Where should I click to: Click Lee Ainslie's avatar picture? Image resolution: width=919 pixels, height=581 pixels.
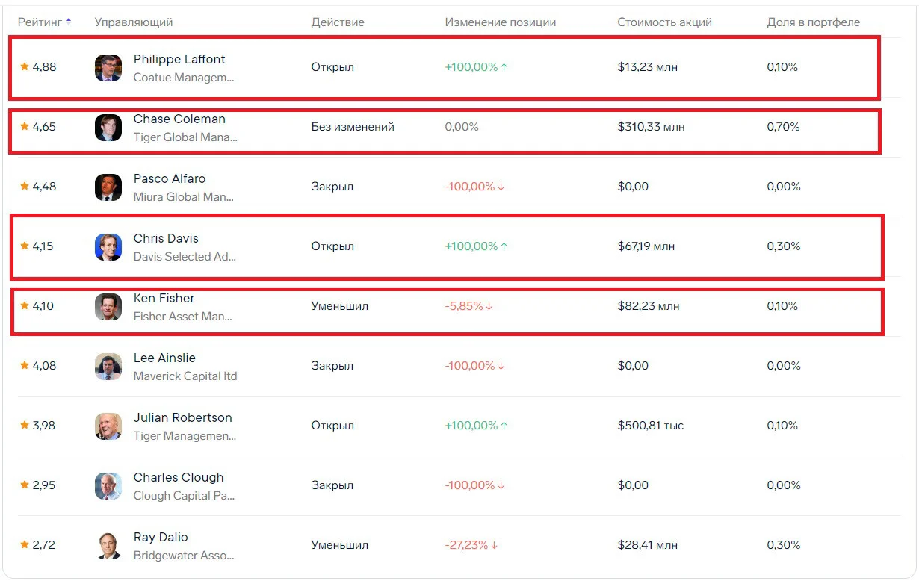pyautogui.click(x=108, y=367)
